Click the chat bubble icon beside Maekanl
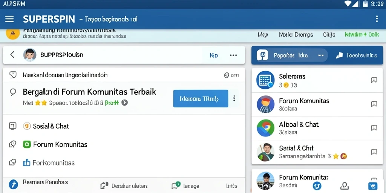Screen dimensions: 386x193 (13, 75)
